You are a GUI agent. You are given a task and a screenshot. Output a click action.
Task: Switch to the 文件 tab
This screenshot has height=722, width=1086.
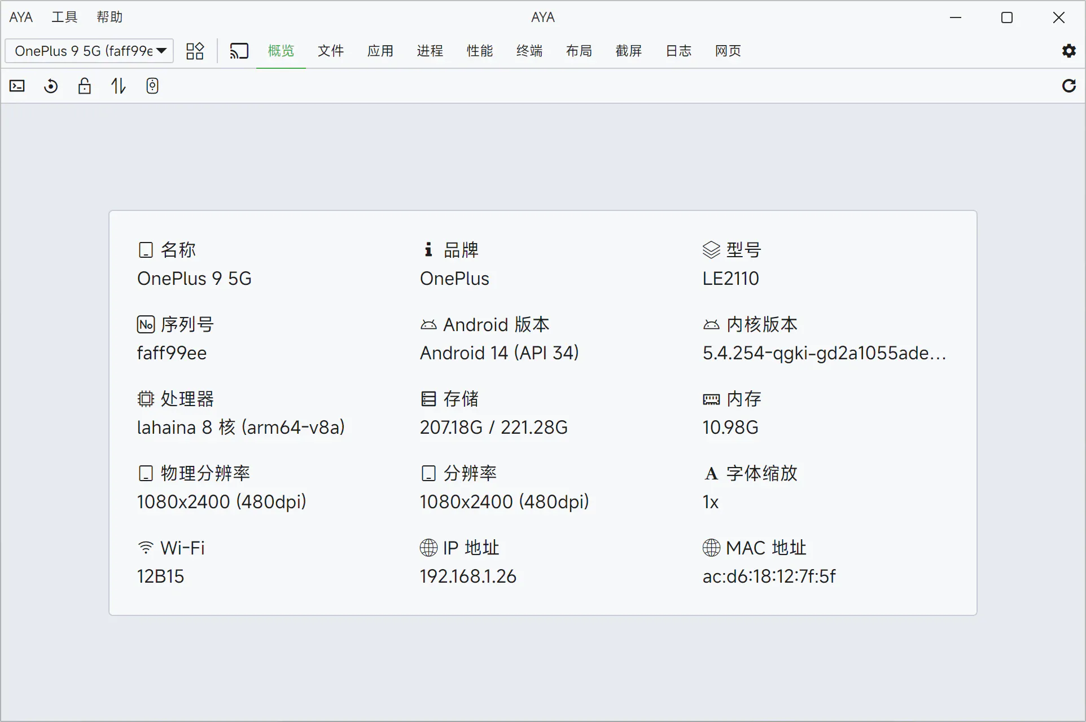[331, 51]
